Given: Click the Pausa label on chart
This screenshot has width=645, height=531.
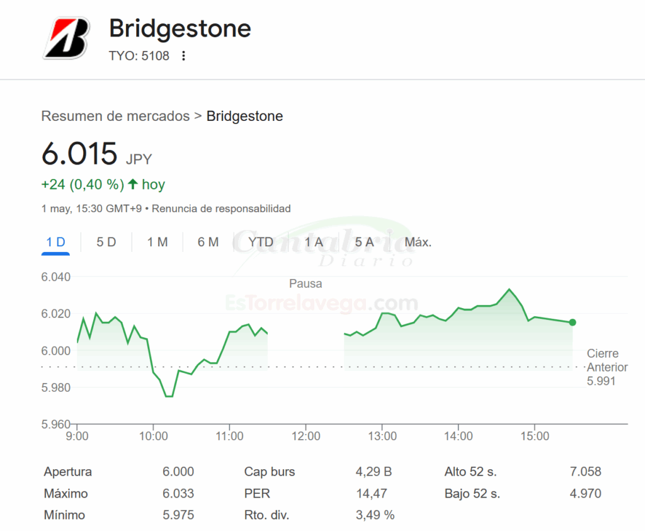Looking at the screenshot, I should (305, 283).
